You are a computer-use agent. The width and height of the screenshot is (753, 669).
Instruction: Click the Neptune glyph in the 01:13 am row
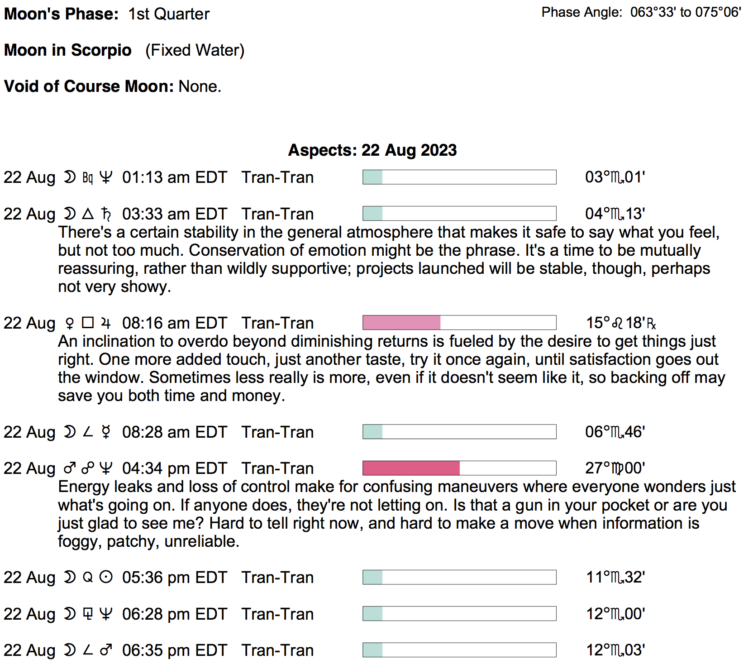106,177
